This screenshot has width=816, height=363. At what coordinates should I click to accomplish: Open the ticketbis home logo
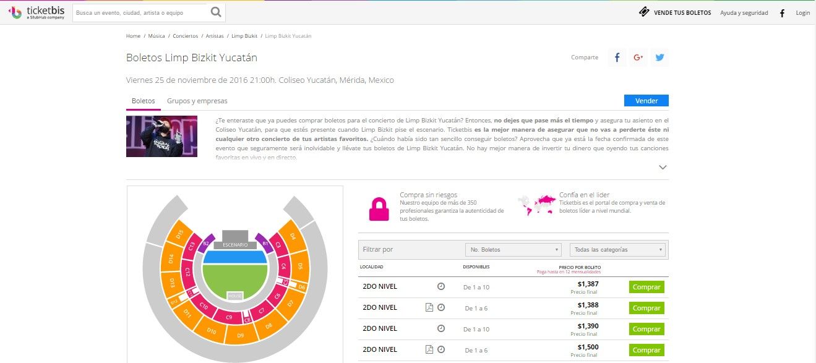[x=36, y=12]
